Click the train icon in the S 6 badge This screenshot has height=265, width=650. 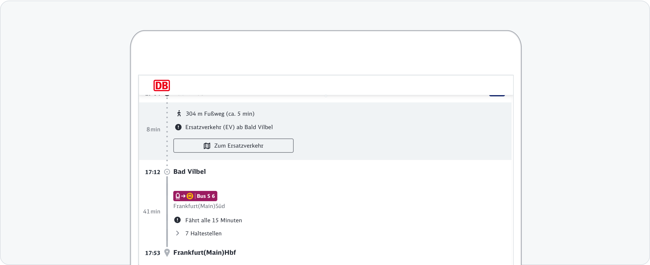pyautogui.click(x=178, y=196)
